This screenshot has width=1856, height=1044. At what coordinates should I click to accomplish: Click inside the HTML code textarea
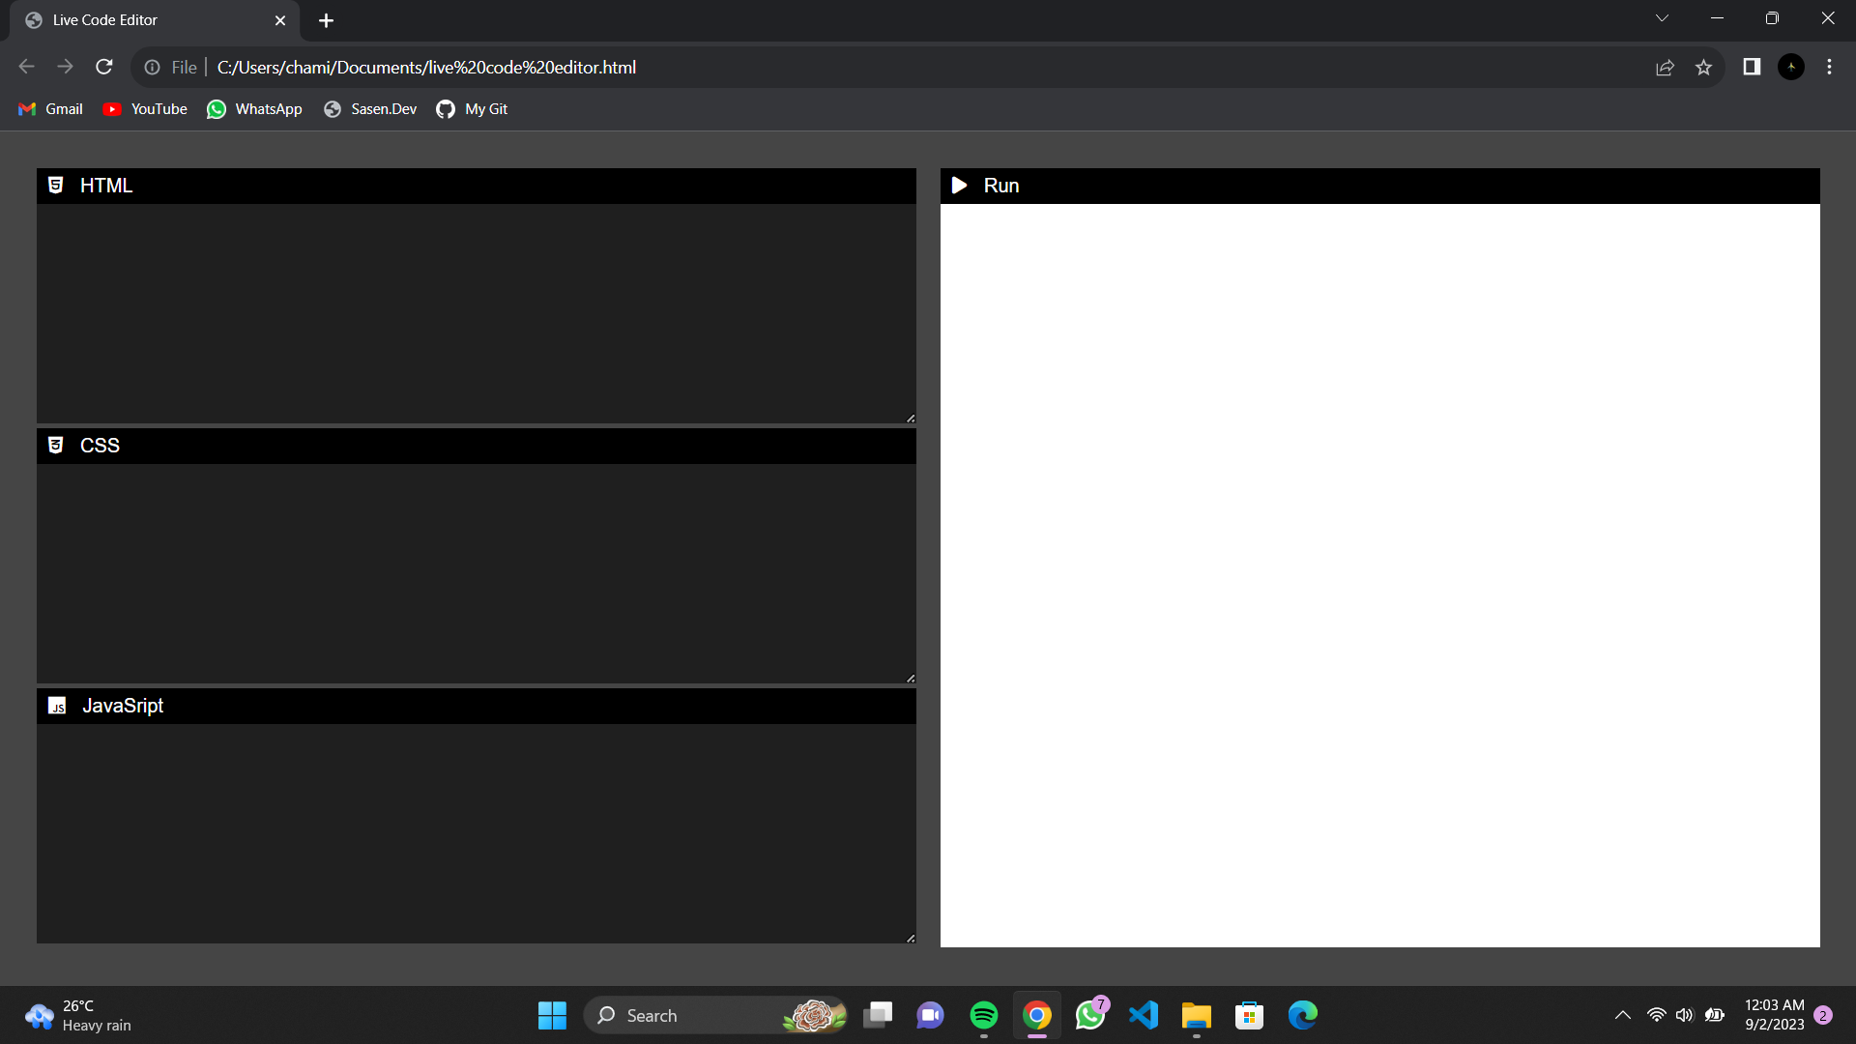pyautogui.click(x=477, y=313)
